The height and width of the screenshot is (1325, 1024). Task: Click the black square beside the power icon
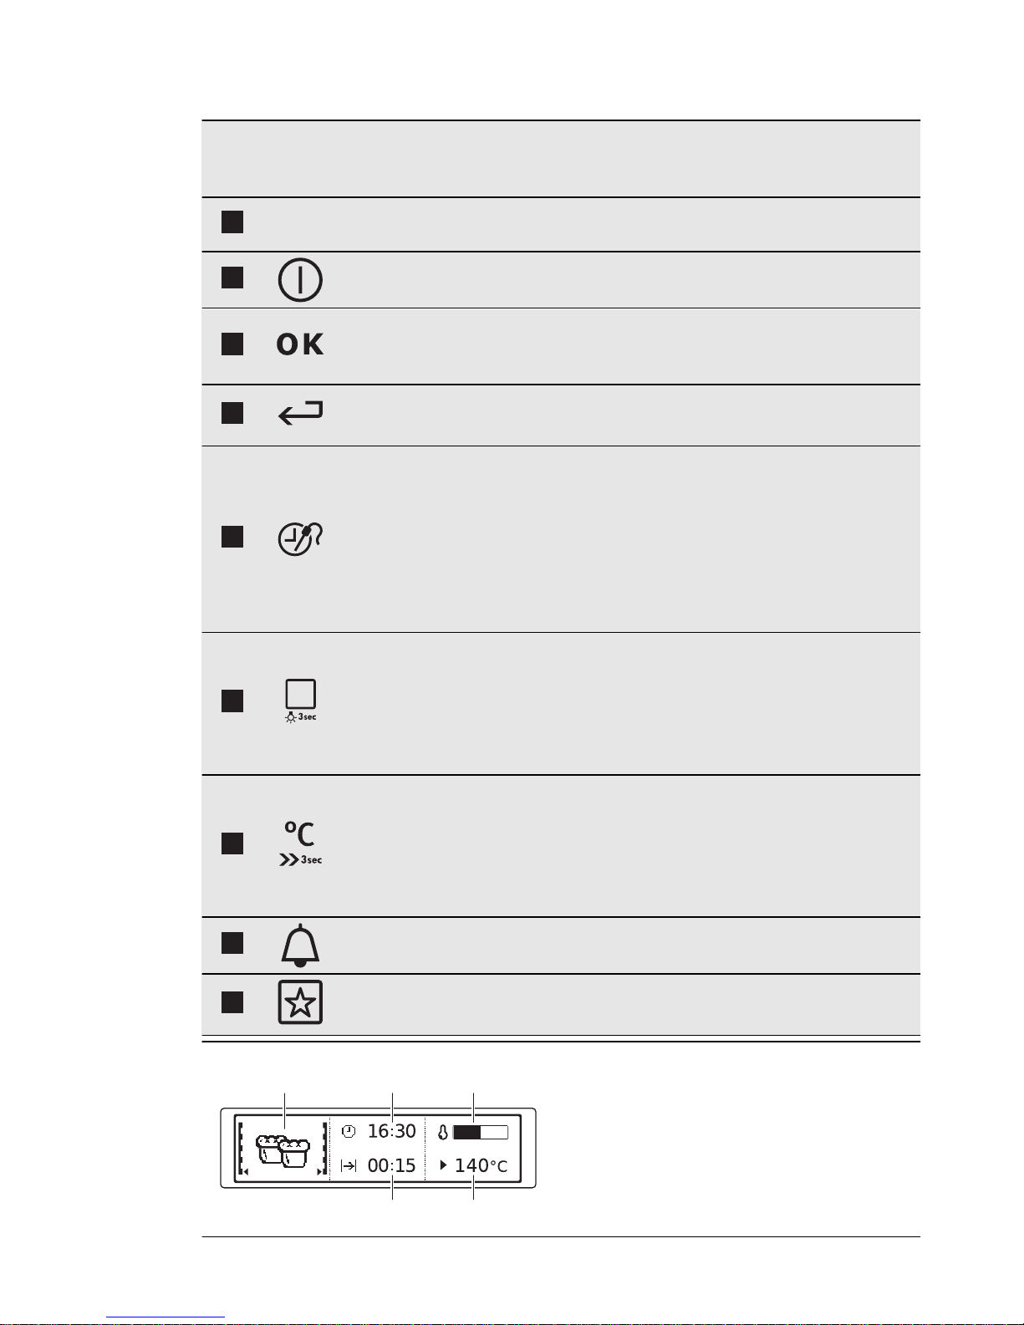click(232, 278)
